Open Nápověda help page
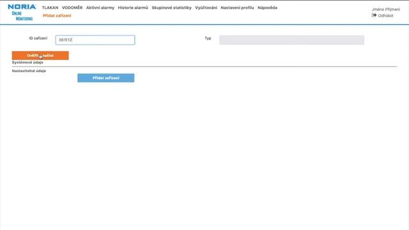Image resolution: width=409 pixels, height=230 pixels. click(267, 8)
